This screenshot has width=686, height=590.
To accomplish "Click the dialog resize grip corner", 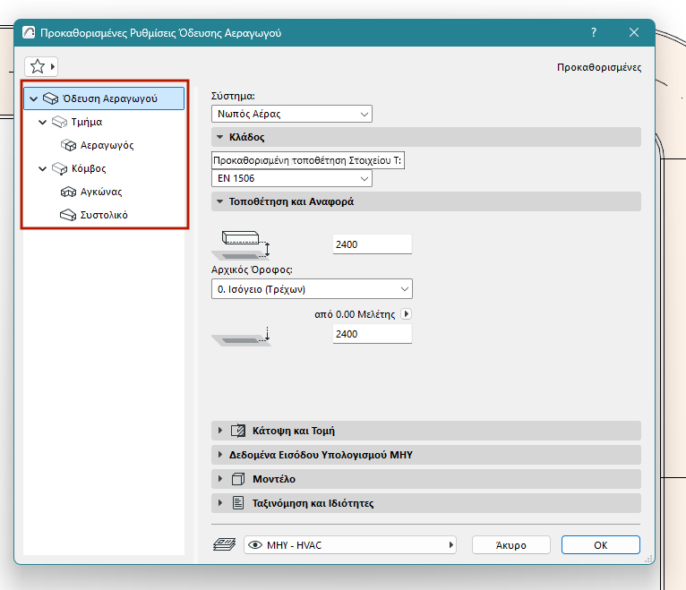I will click(648, 559).
